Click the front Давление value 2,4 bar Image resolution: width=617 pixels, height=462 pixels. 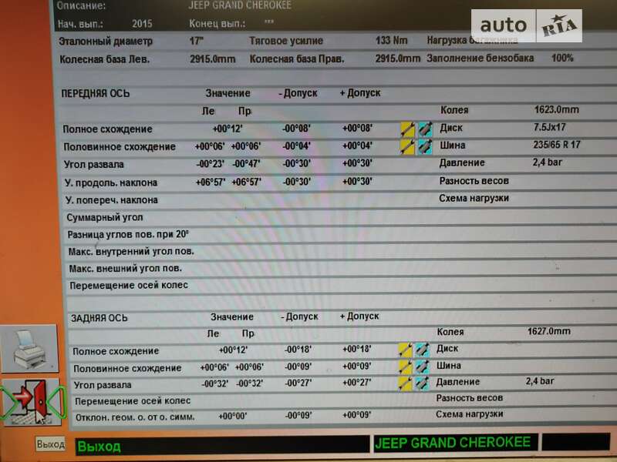(548, 163)
